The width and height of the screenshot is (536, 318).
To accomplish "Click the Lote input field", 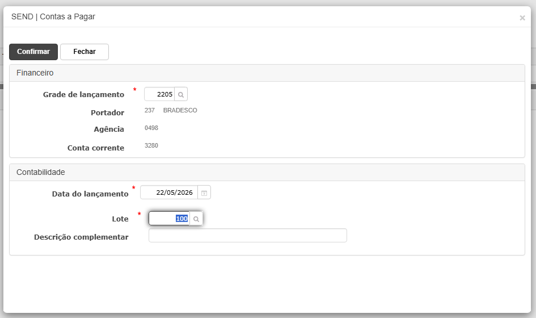I will tap(169, 219).
